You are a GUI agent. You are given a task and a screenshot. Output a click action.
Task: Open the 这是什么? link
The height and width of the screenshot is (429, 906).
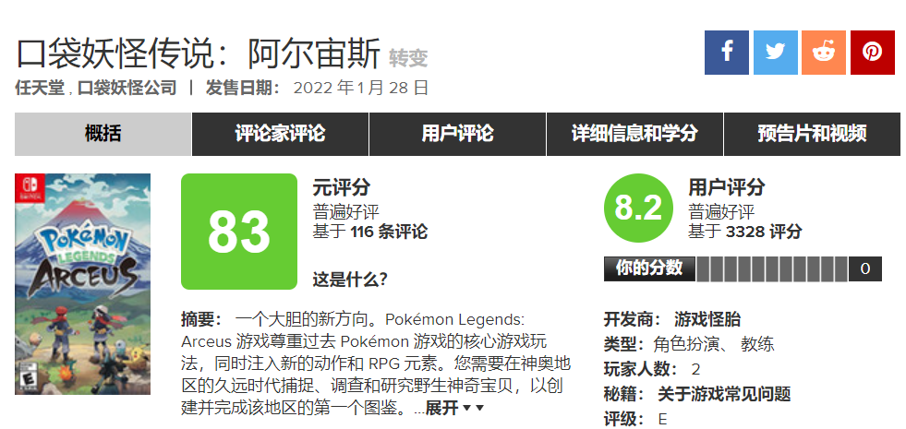[350, 280]
